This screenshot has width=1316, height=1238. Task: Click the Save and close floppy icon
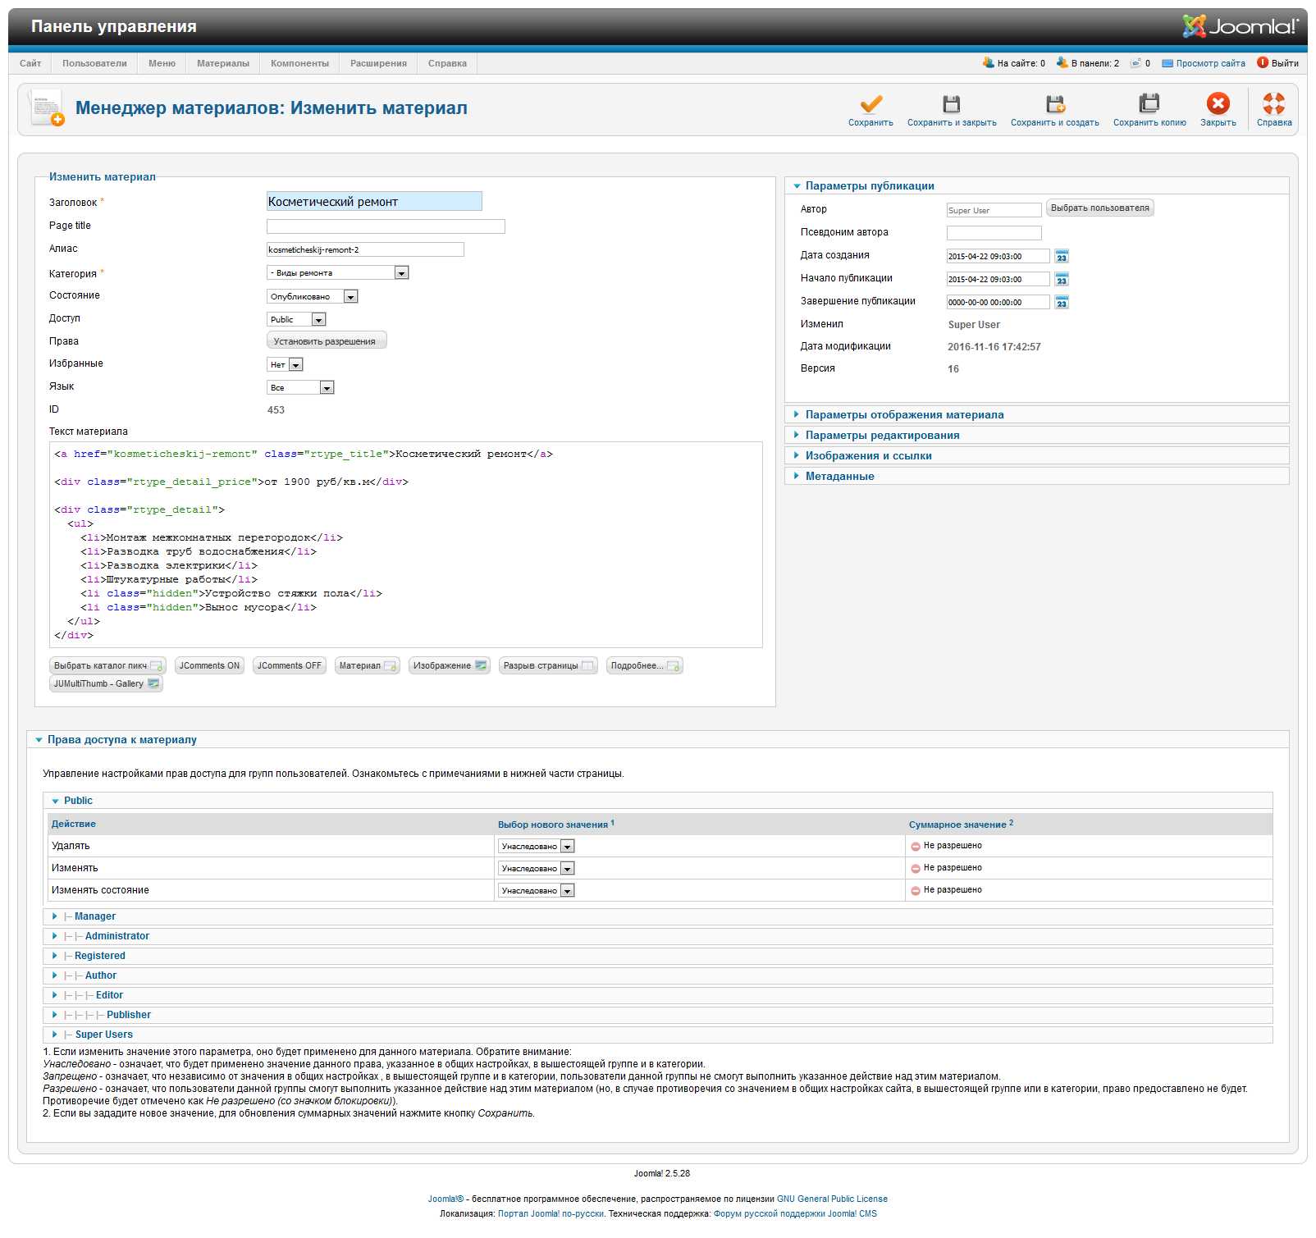[951, 104]
